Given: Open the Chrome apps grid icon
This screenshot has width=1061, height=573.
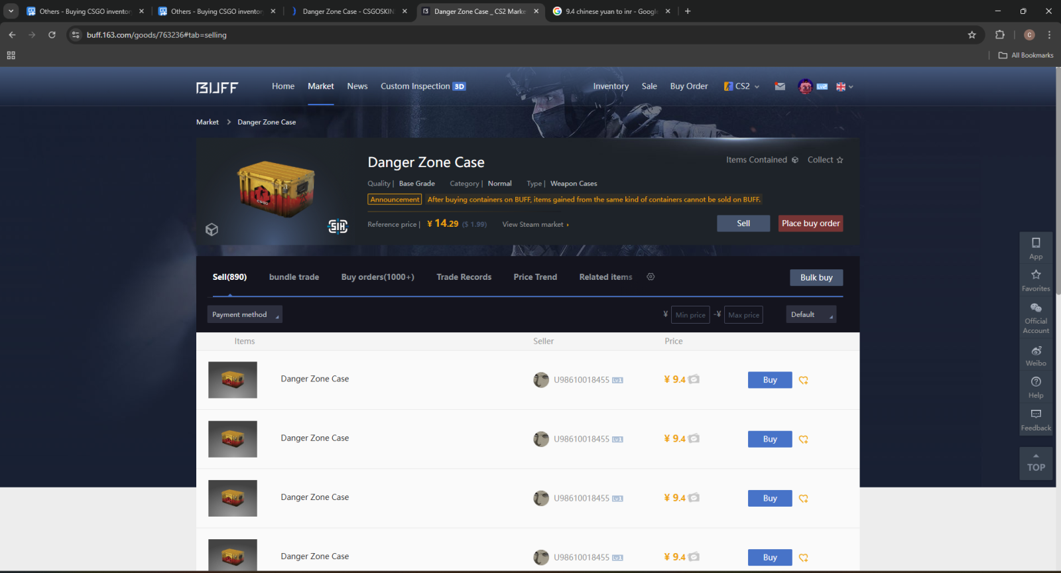Looking at the screenshot, I should click(11, 55).
